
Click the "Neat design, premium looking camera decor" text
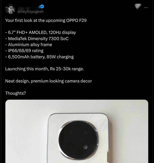pos(49,81)
